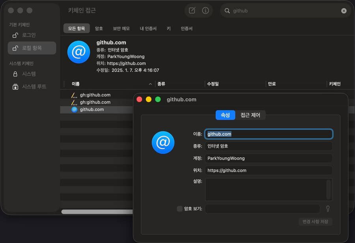This screenshot has height=243, width=355.
Task: Open the info button in toolbar
Action: click(x=206, y=10)
